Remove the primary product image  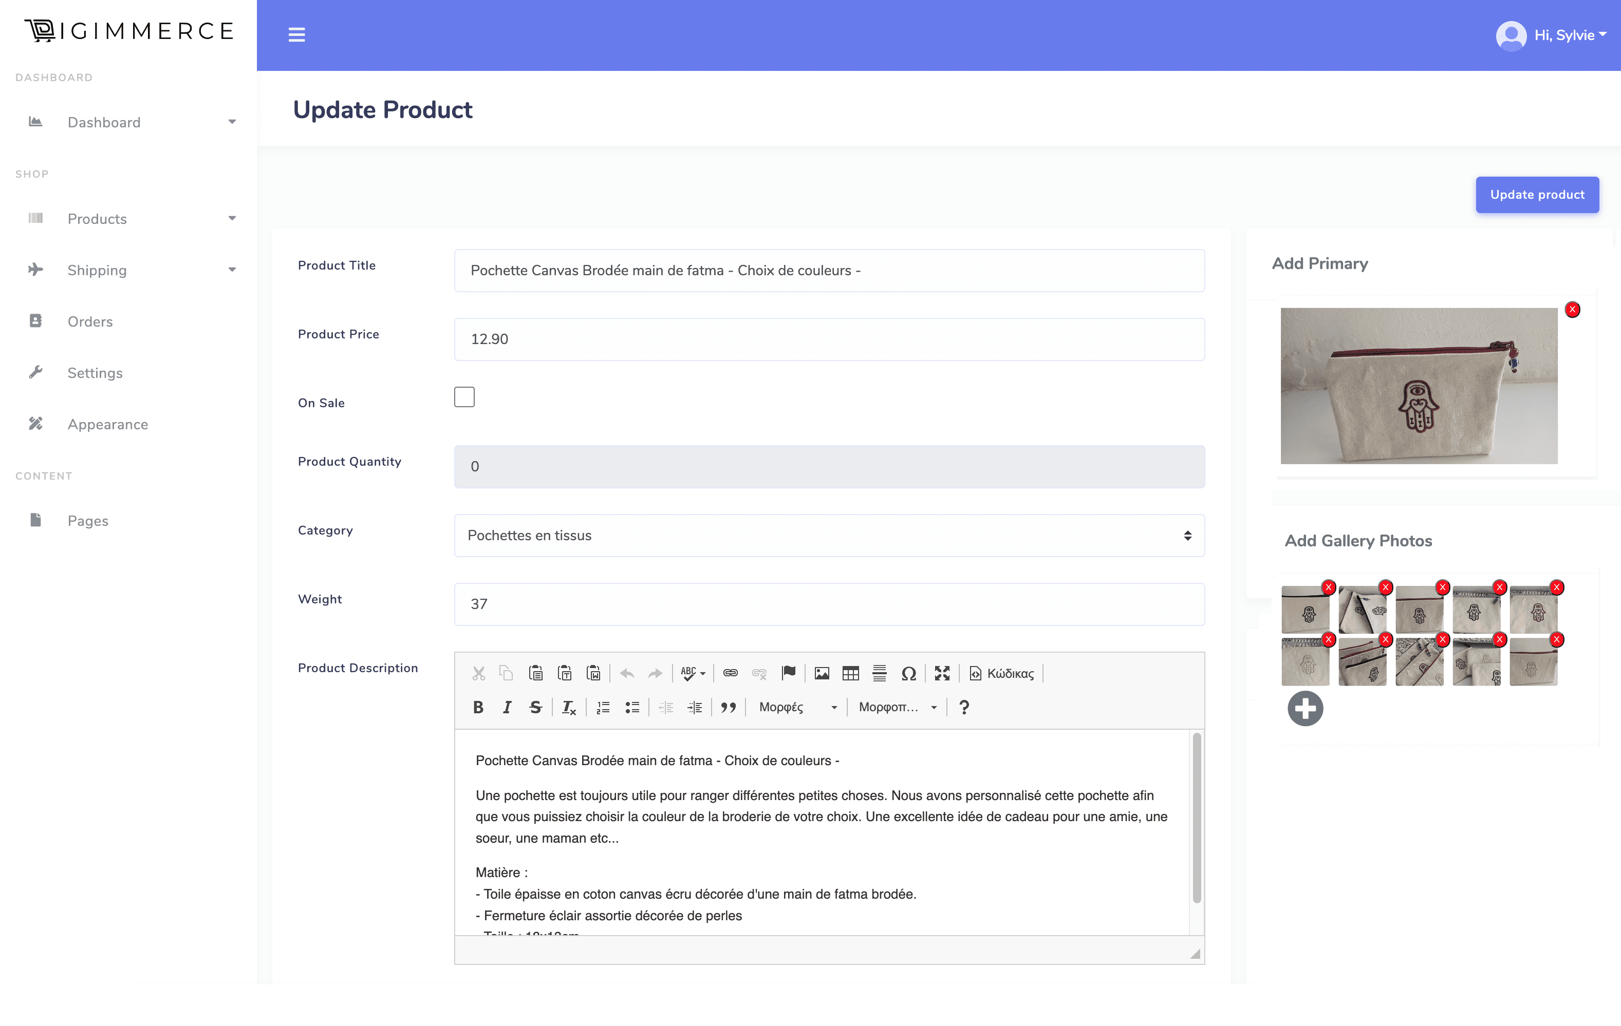click(x=1572, y=310)
